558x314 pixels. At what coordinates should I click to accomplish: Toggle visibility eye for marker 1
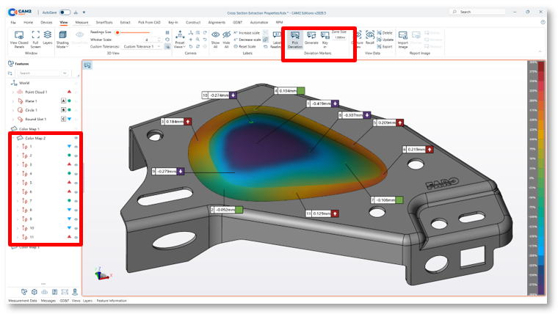click(76, 147)
